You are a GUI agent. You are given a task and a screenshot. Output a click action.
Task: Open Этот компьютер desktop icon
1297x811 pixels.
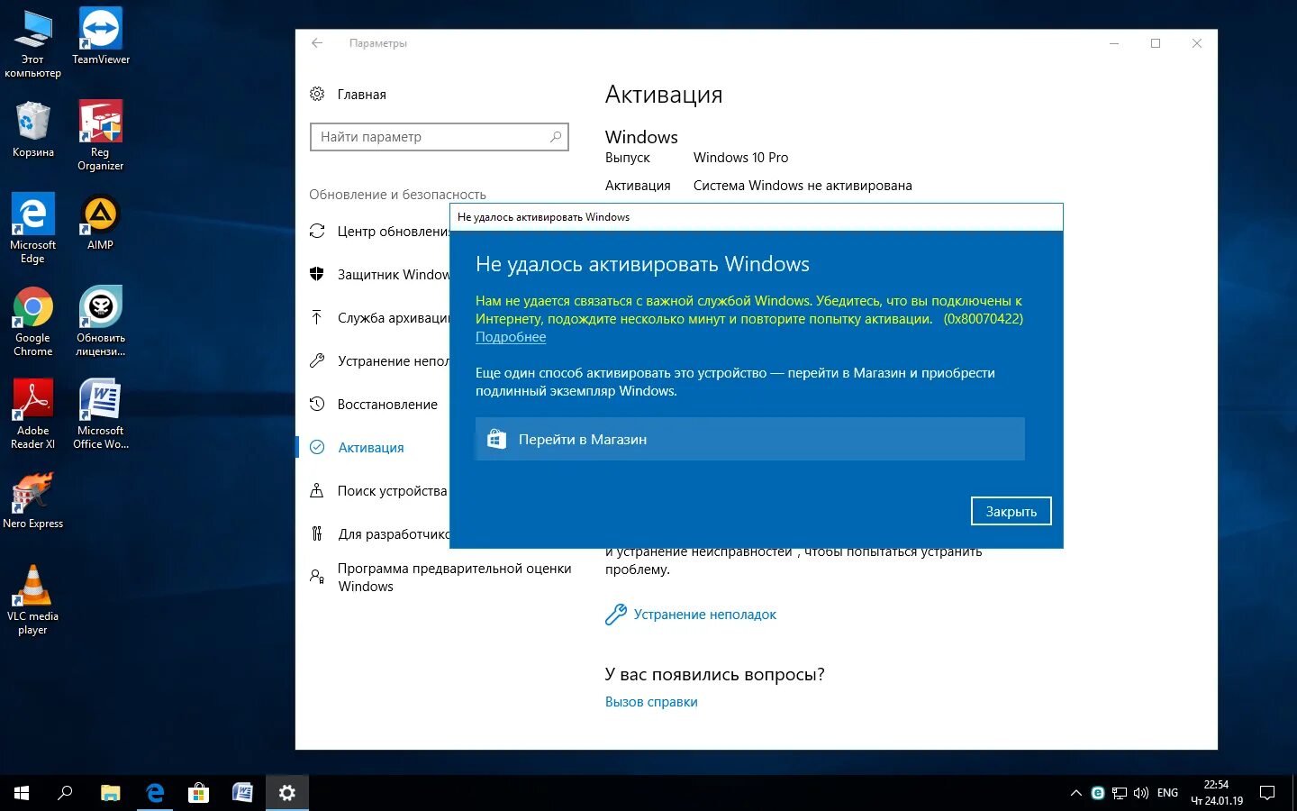(x=32, y=43)
